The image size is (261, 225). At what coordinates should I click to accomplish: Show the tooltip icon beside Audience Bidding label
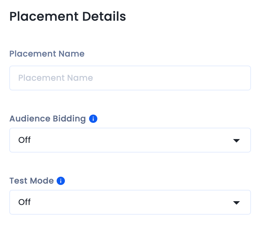click(93, 119)
